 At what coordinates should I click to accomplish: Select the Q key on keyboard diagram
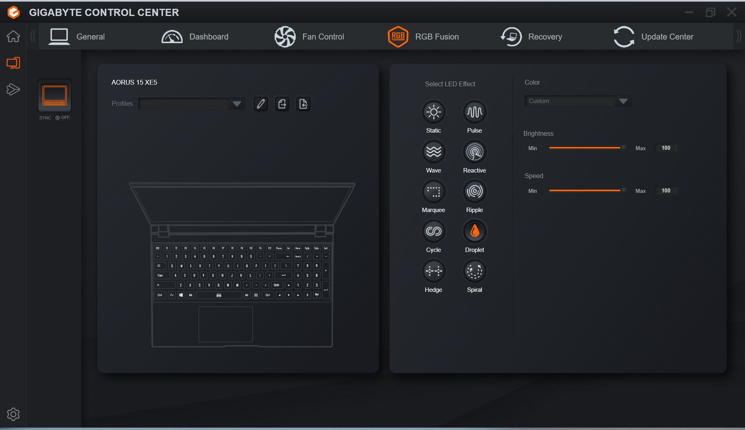point(172,266)
